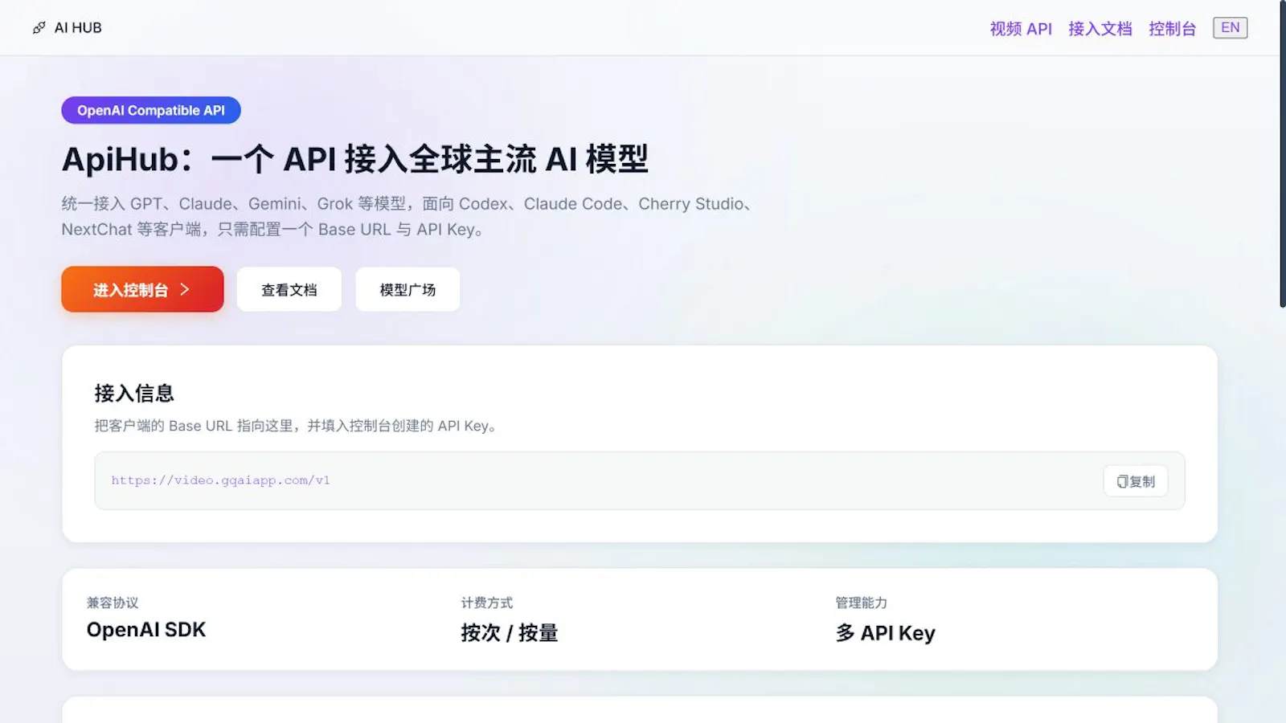Viewport: 1286px width, 723px height.
Task: Open the 视频 API navigation link
Action: [x=1021, y=29]
